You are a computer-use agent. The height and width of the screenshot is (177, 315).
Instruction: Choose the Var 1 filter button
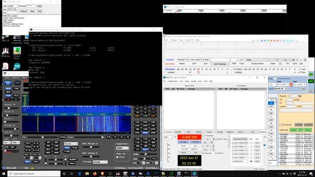(145, 149)
